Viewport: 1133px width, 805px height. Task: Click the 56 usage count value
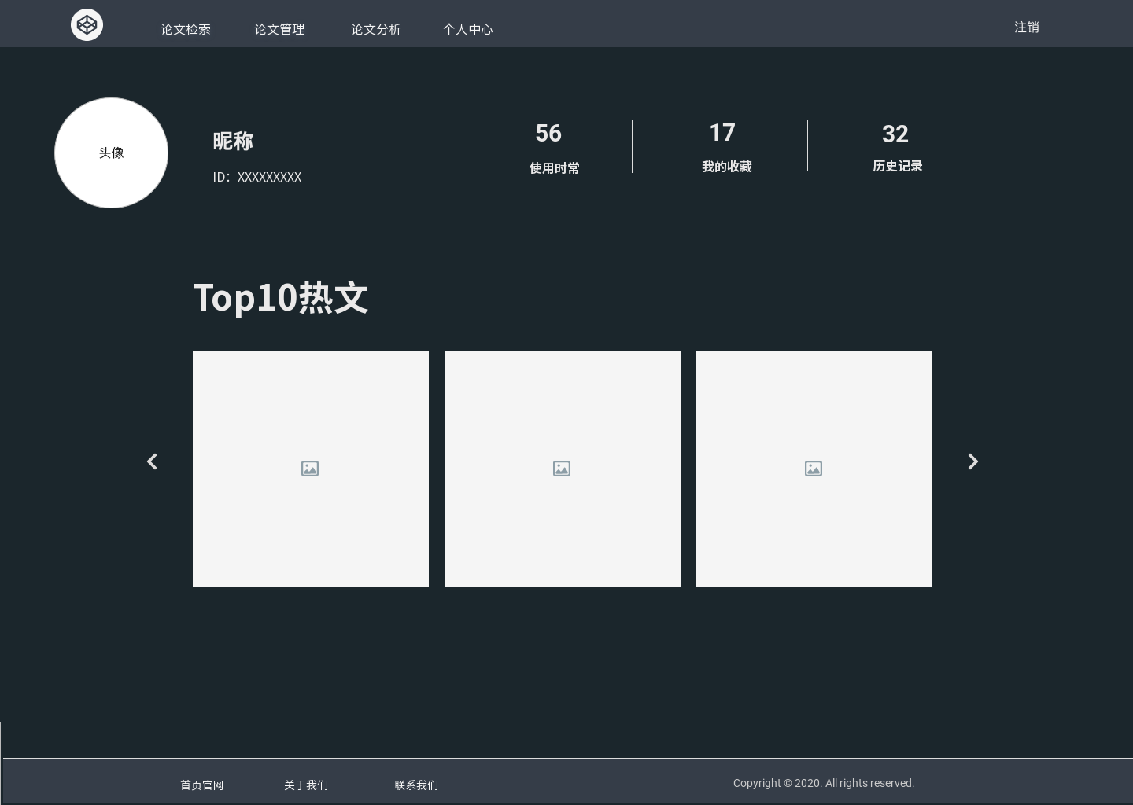[548, 133]
